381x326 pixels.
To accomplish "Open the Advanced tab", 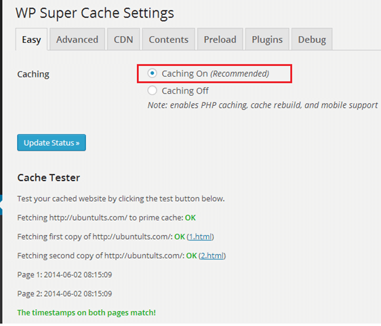I will pyautogui.click(x=77, y=39).
